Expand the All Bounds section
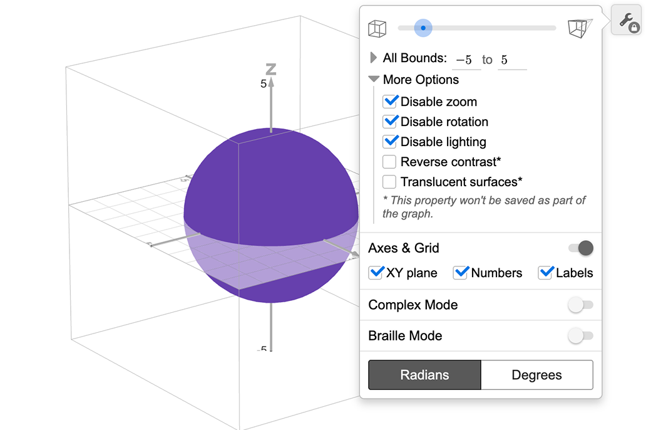The height and width of the screenshot is (430, 646). coord(374,58)
